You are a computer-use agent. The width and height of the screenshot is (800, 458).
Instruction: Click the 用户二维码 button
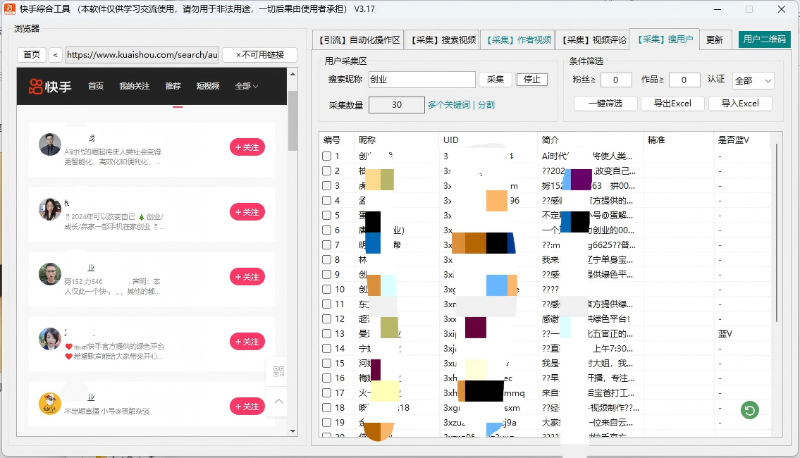(764, 39)
